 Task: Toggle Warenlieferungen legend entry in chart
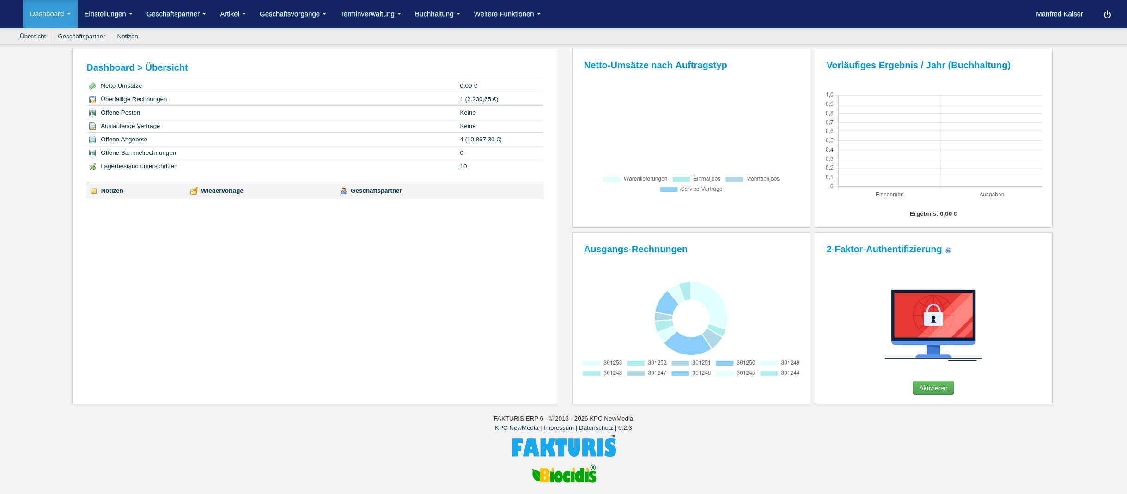[x=635, y=179]
